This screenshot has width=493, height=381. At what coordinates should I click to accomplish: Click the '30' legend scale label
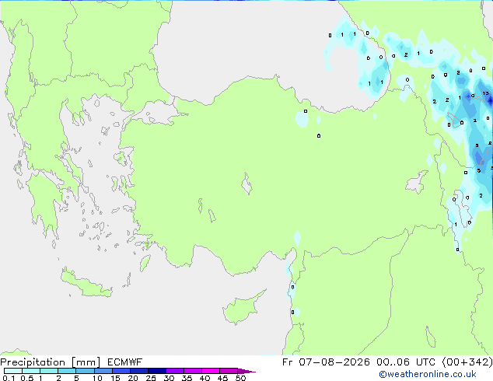tap(169, 378)
